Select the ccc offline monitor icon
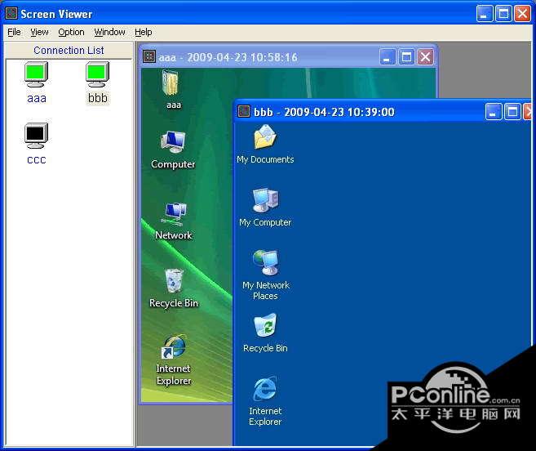The height and width of the screenshot is (451, 536). coord(36,136)
